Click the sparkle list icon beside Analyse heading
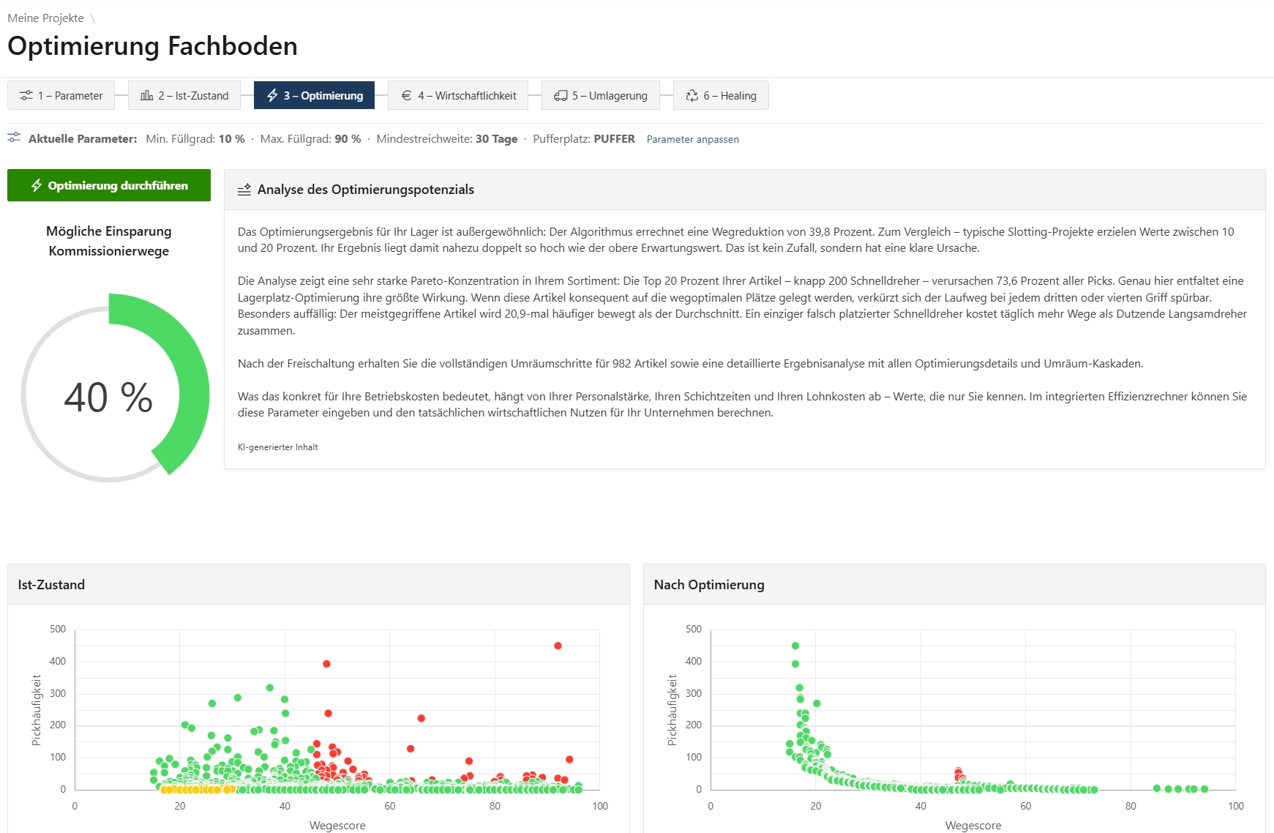This screenshot has height=833, width=1274. (x=244, y=190)
